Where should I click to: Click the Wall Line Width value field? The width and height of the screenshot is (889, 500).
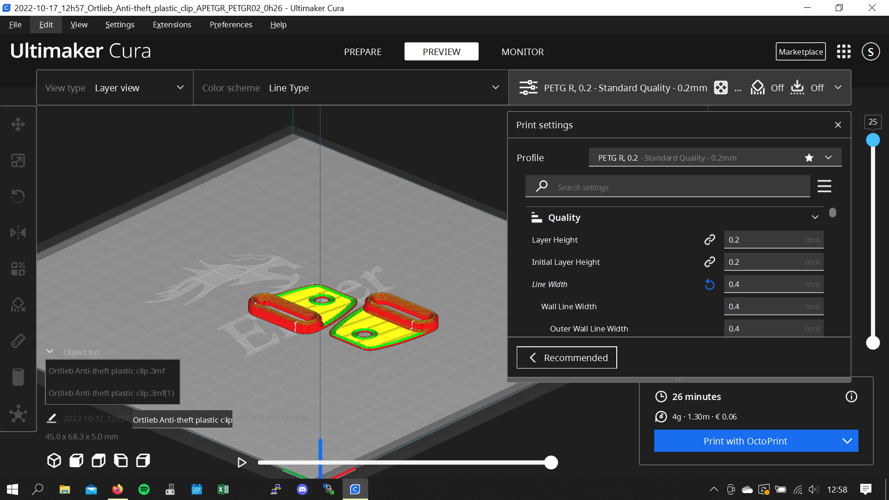point(774,306)
